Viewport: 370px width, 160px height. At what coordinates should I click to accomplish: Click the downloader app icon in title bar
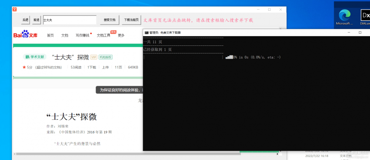14,10
